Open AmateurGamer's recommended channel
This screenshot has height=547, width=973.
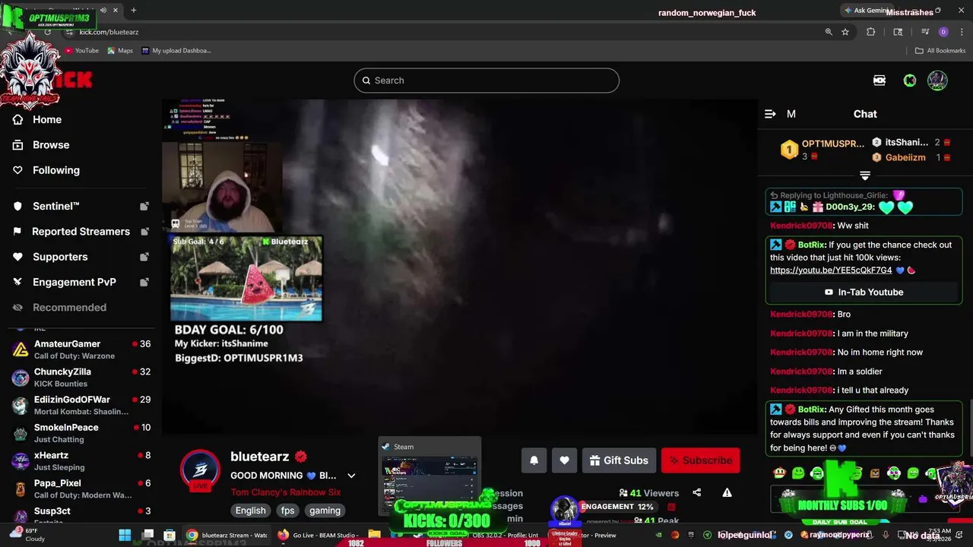tap(81, 349)
